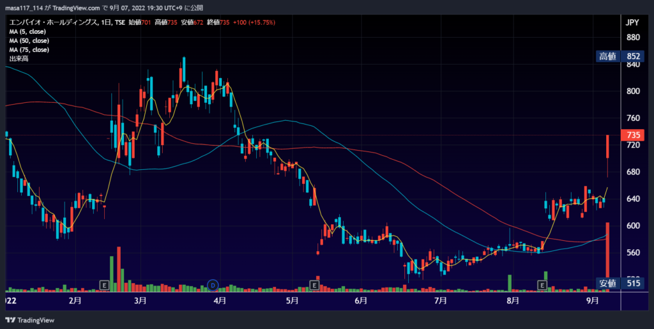654x329 pixels.
Task: Click the tallest red volume bar in September
Action: click(x=608, y=256)
